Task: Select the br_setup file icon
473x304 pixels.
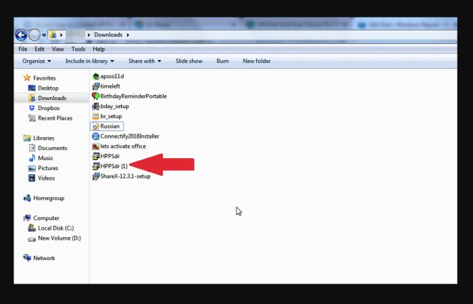Action: (x=96, y=116)
